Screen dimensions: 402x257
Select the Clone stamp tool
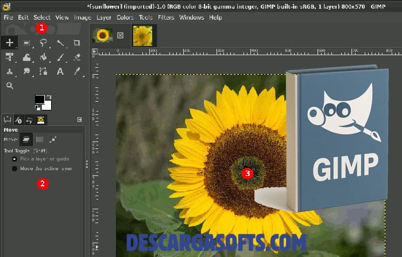(10, 71)
